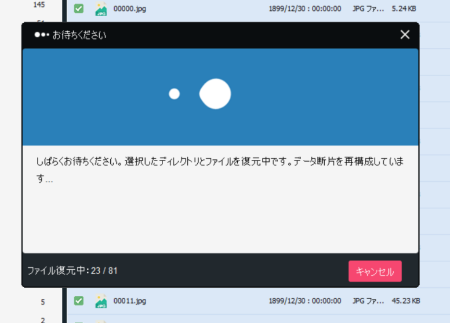Image resolution: width=450 pixels, height=323 pixels.
Task: Click the 5.24 KB size cell
Action: coord(404,8)
